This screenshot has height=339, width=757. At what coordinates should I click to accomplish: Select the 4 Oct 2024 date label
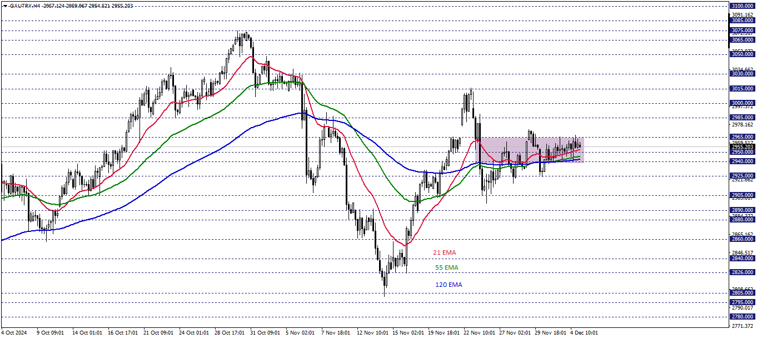pyautogui.click(x=13, y=333)
